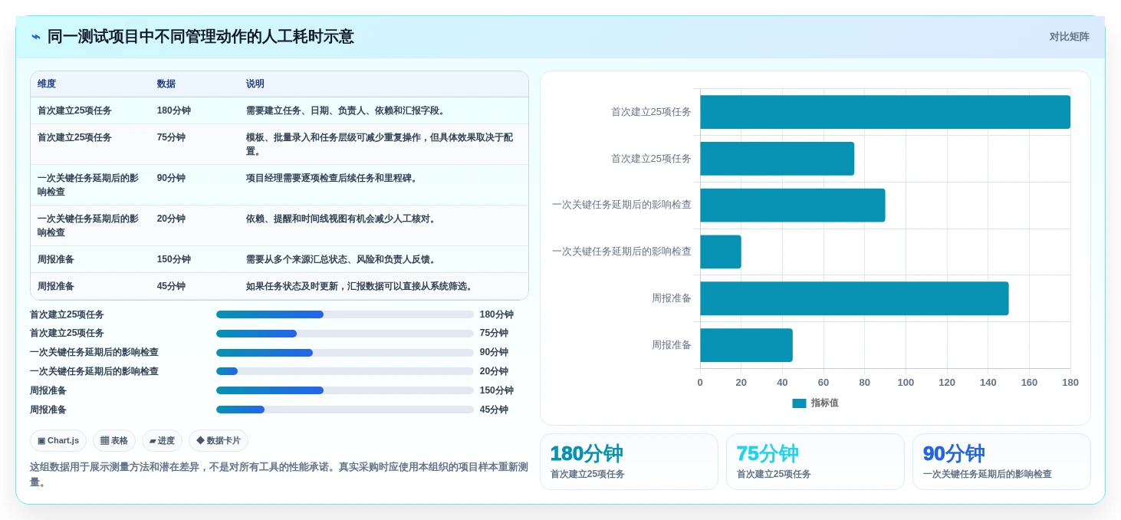Screen dimensions: 1121x520
Task: Click the chart bar extending to 90
Action: click(x=792, y=206)
